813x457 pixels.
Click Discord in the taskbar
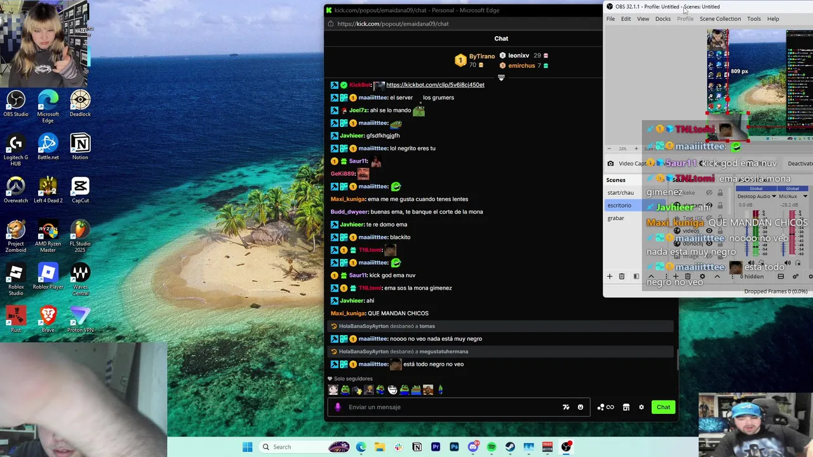tap(473, 447)
